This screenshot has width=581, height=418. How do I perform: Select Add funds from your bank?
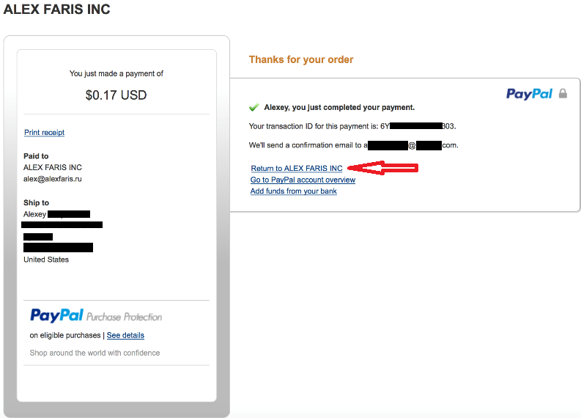294,191
